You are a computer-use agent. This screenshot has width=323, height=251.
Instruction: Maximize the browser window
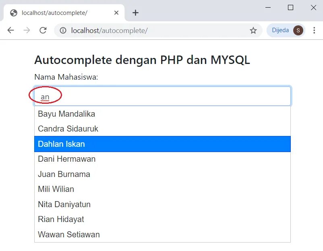tap(290, 8)
